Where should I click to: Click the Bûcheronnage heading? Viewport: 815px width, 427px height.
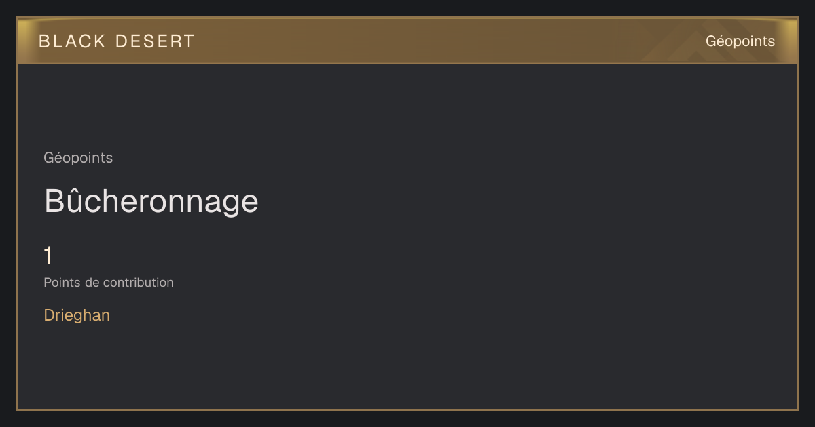coord(151,201)
